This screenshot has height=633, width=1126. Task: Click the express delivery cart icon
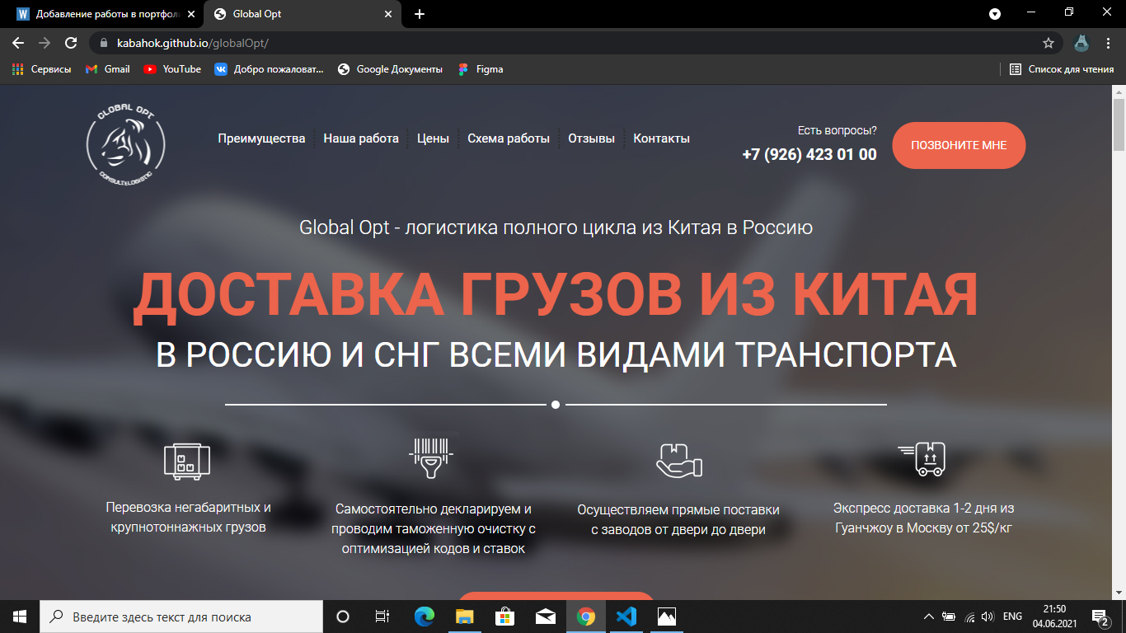tap(922, 459)
